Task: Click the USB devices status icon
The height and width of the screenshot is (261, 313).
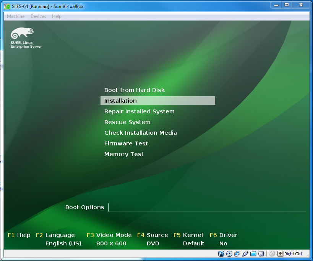Action: coord(245,254)
